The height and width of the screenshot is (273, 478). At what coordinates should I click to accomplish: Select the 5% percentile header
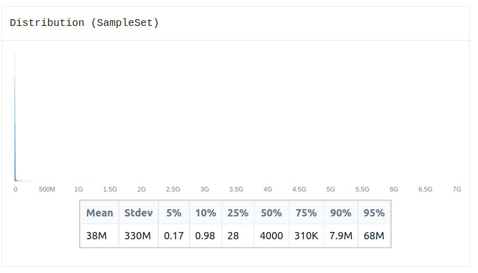coord(174,213)
